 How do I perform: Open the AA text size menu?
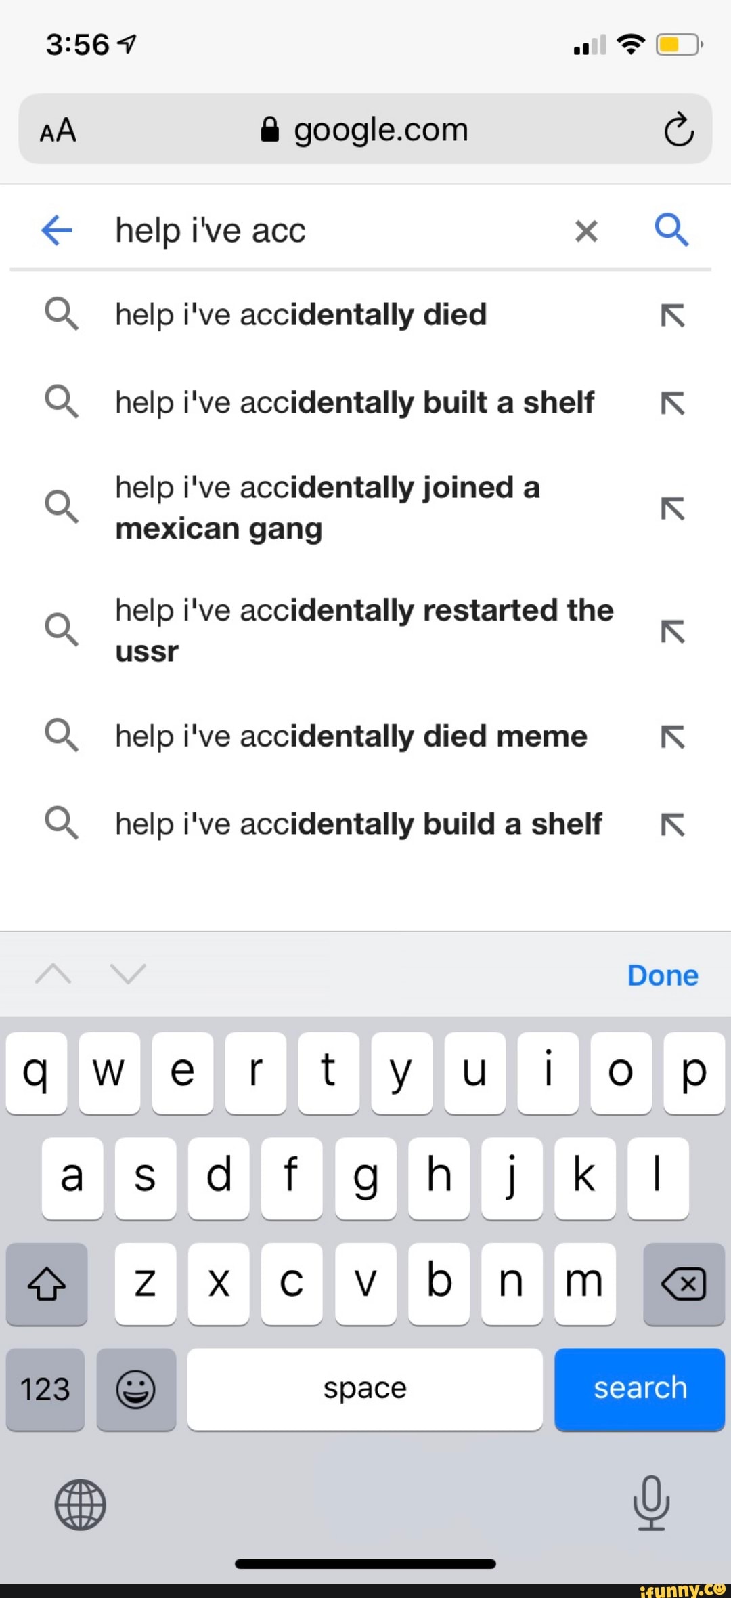(58, 130)
